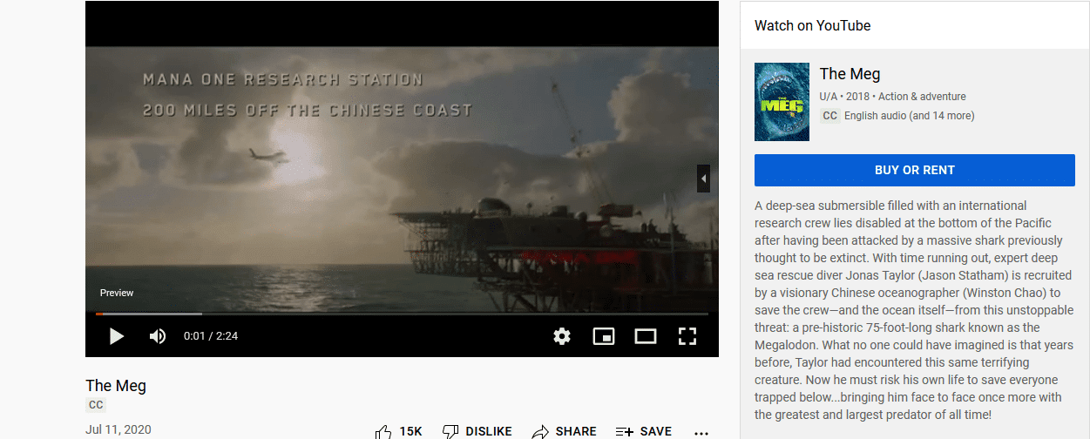Open The Meg title in side panel
1090x439 pixels.
850,74
